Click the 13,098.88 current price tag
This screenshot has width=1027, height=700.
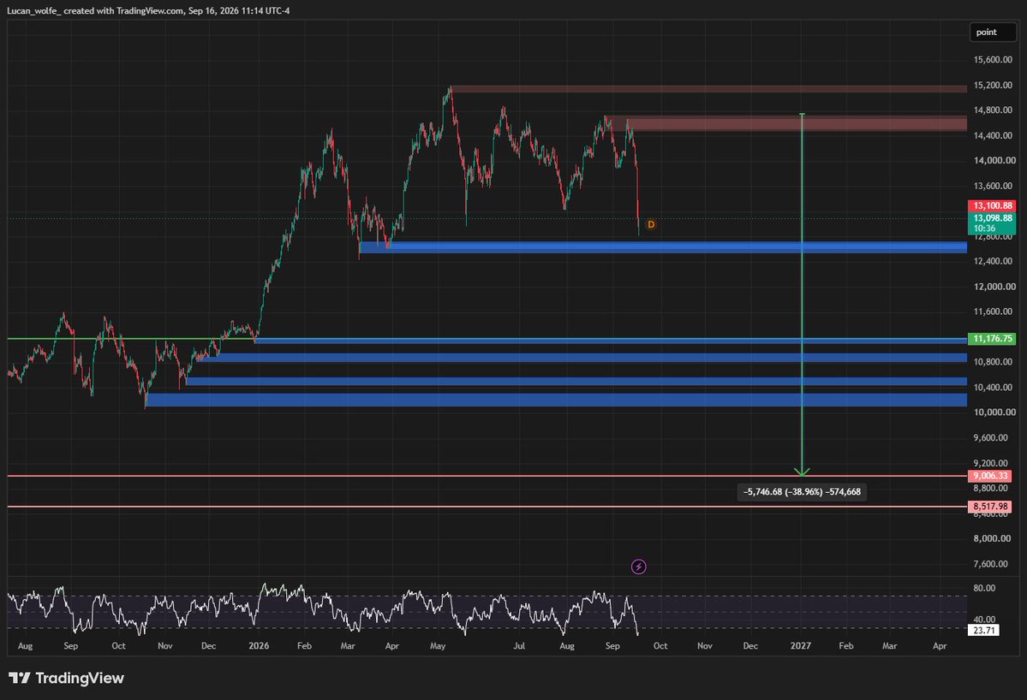point(992,222)
